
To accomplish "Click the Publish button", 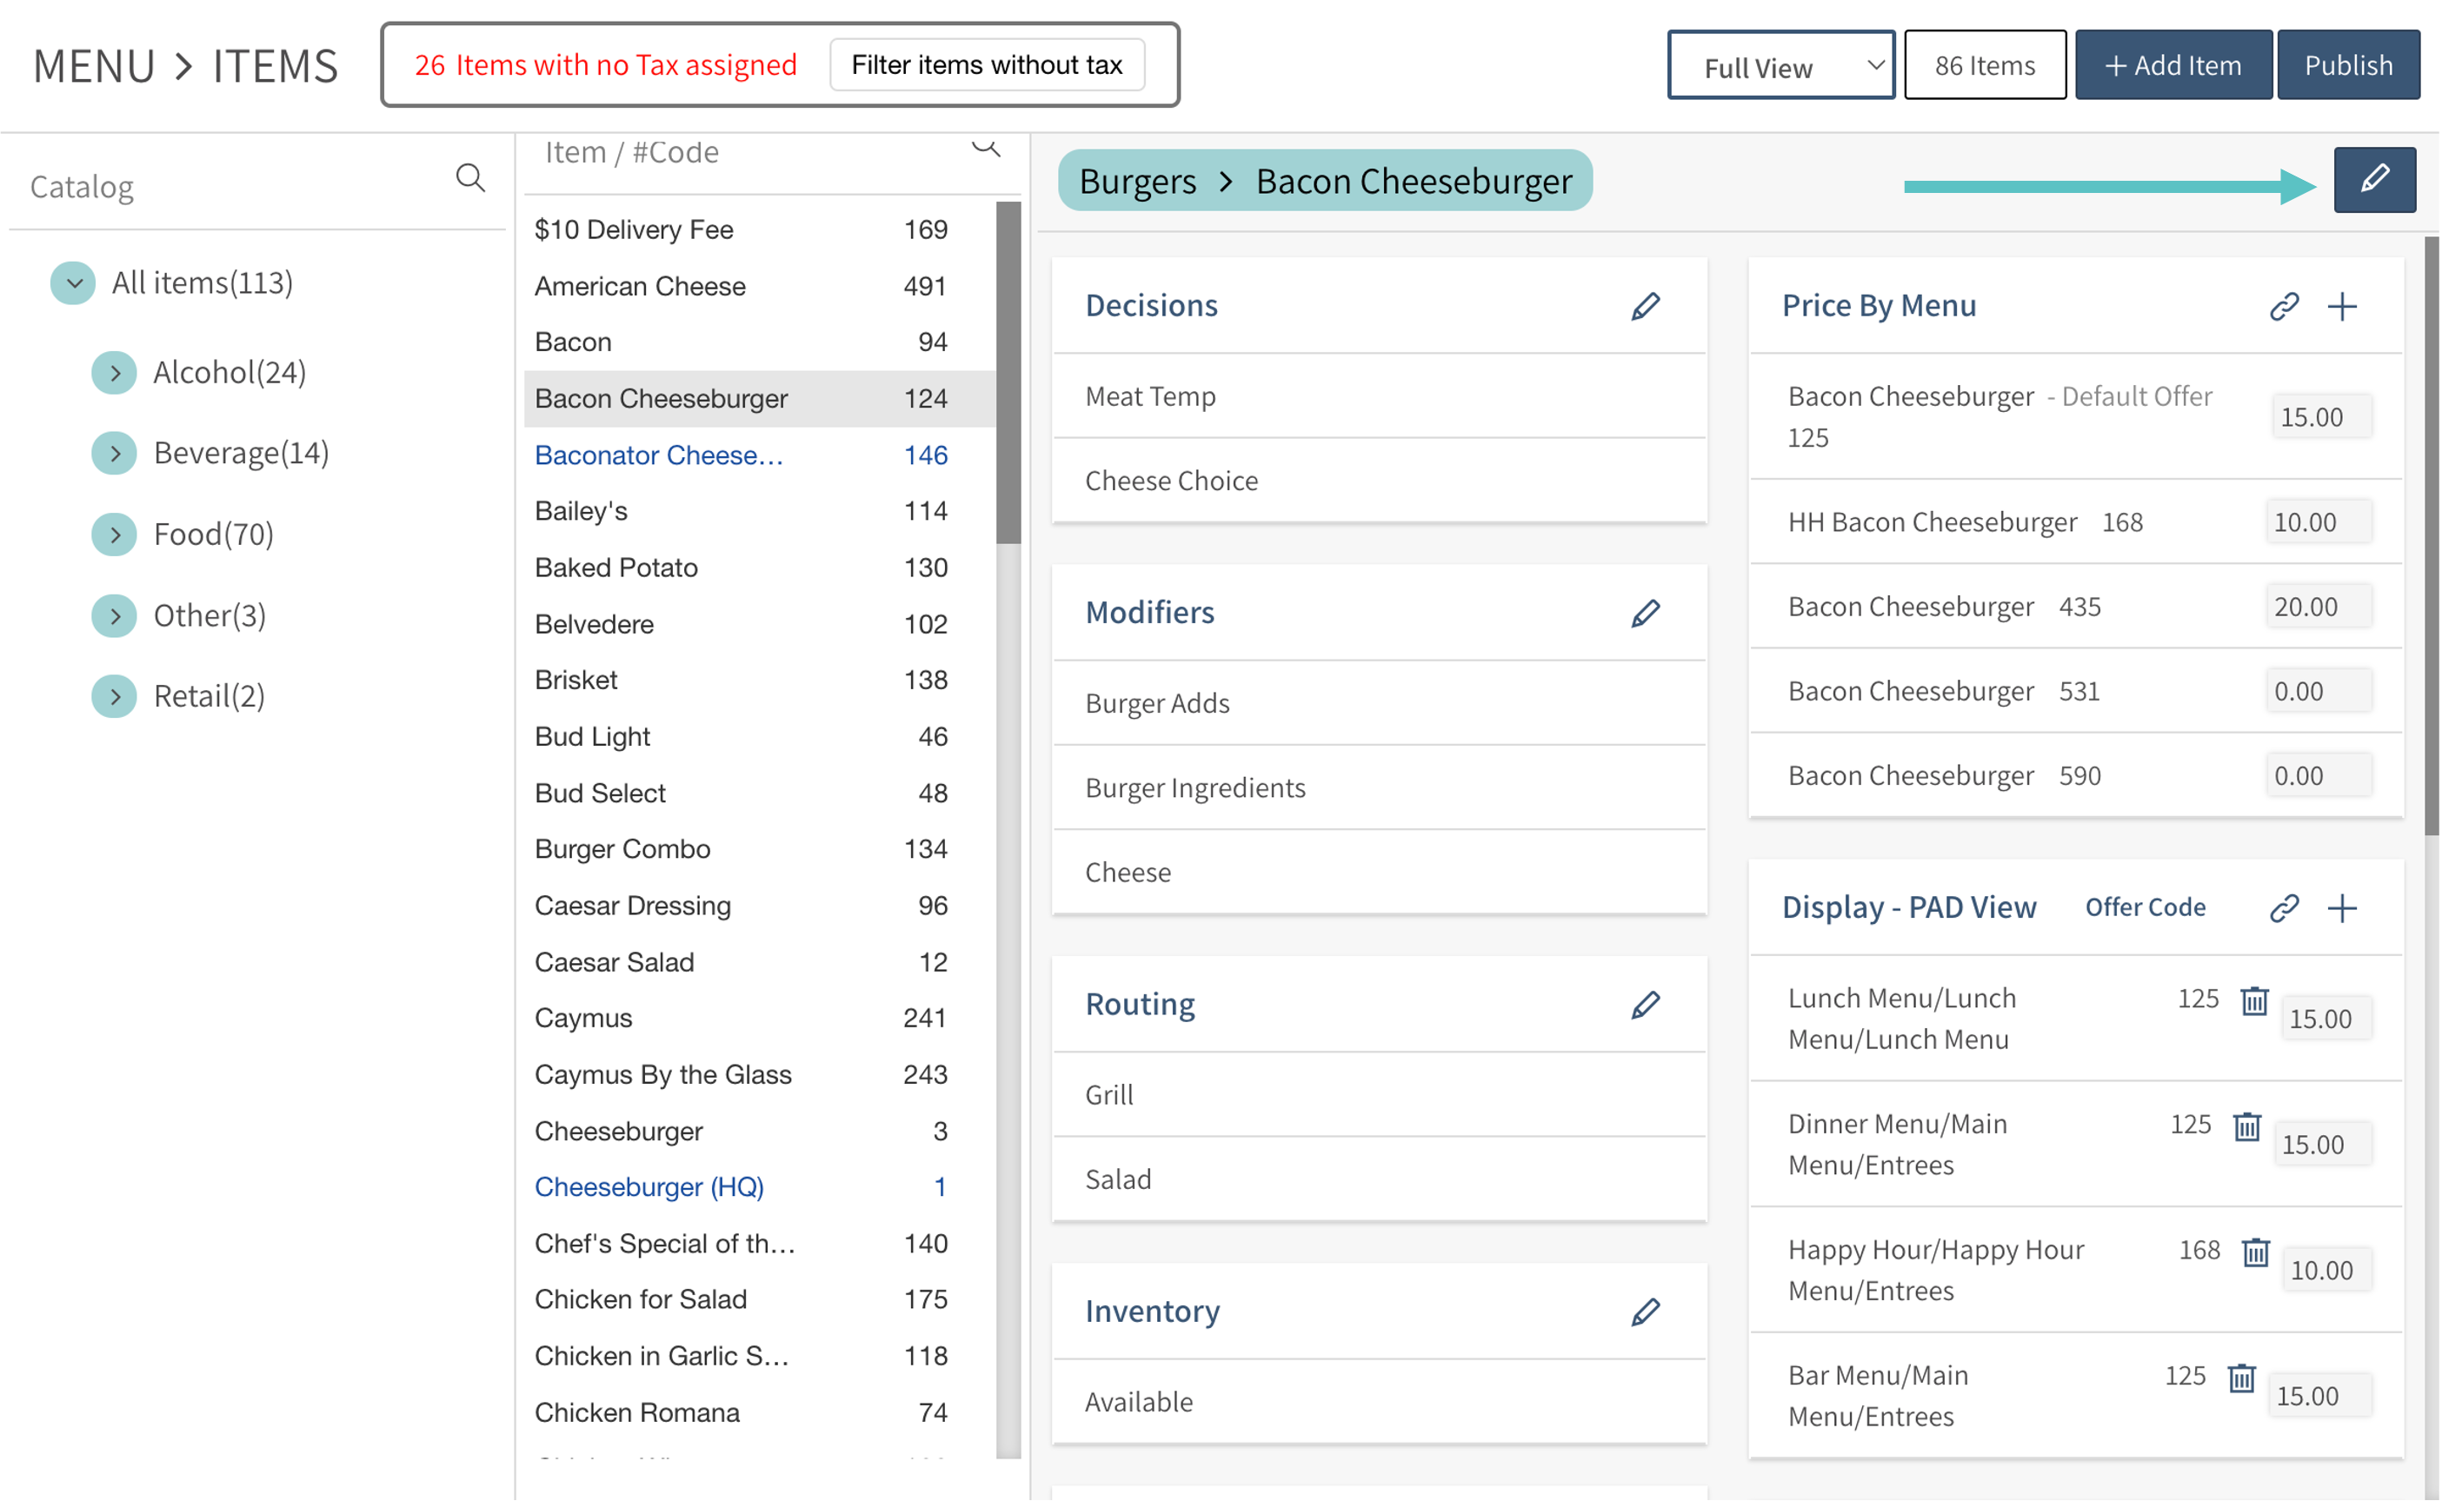I will (x=2346, y=65).
